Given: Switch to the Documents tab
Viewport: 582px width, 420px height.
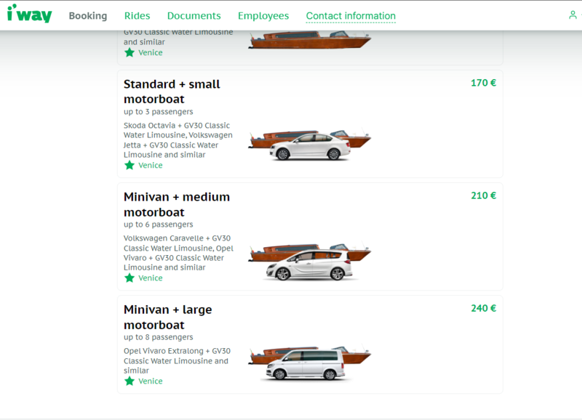Looking at the screenshot, I should click(194, 16).
